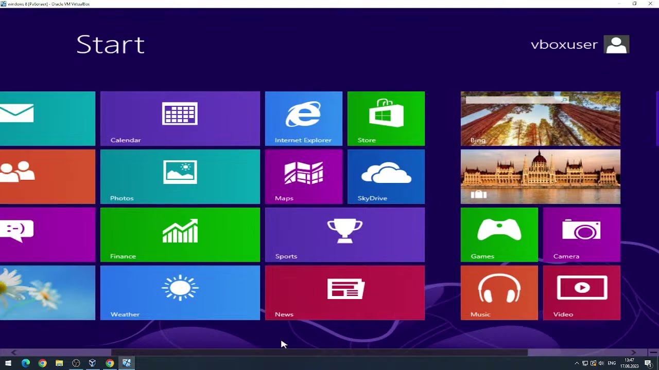Image resolution: width=659 pixels, height=370 pixels.
Task: Open the network icon in the system tray
Action: pos(585,363)
